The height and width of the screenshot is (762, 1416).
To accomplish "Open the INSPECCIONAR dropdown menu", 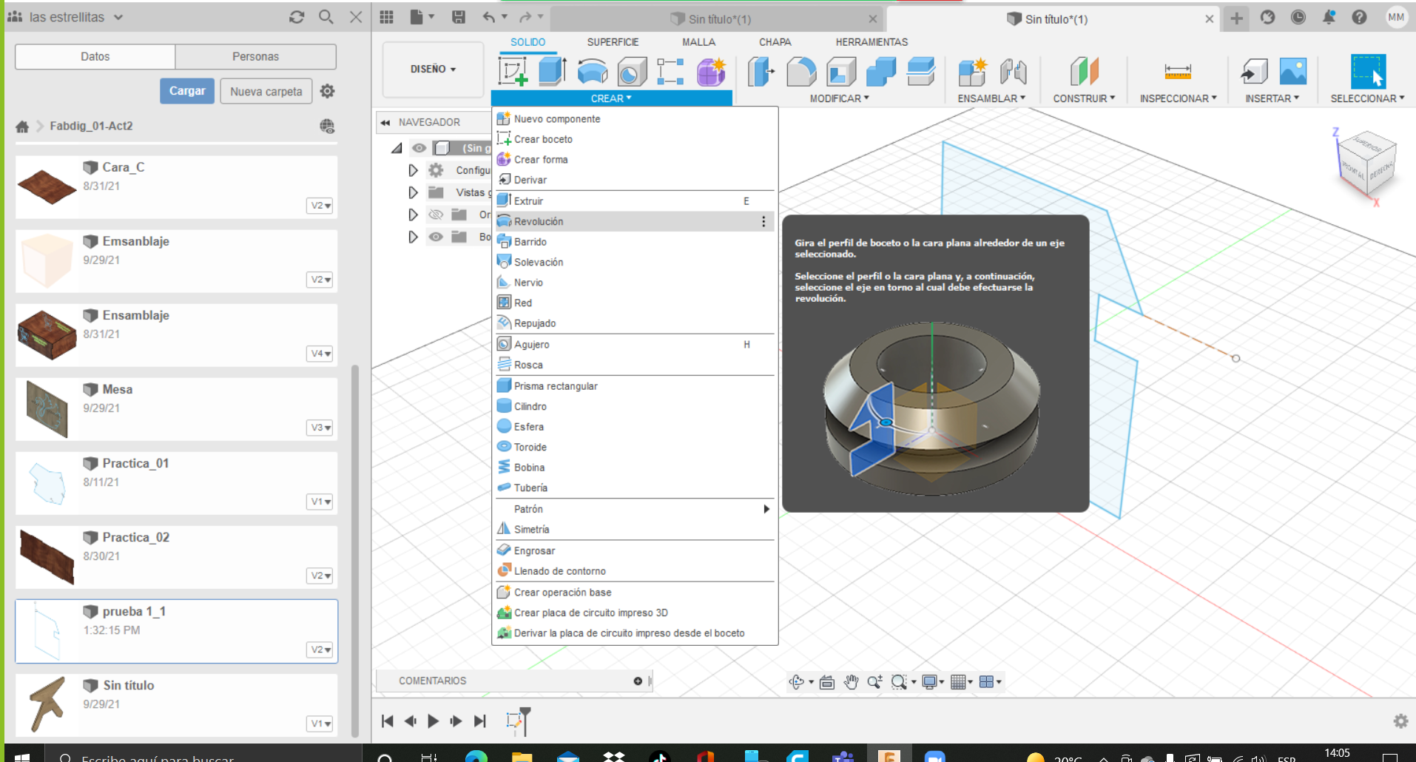I will [1178, 98].
